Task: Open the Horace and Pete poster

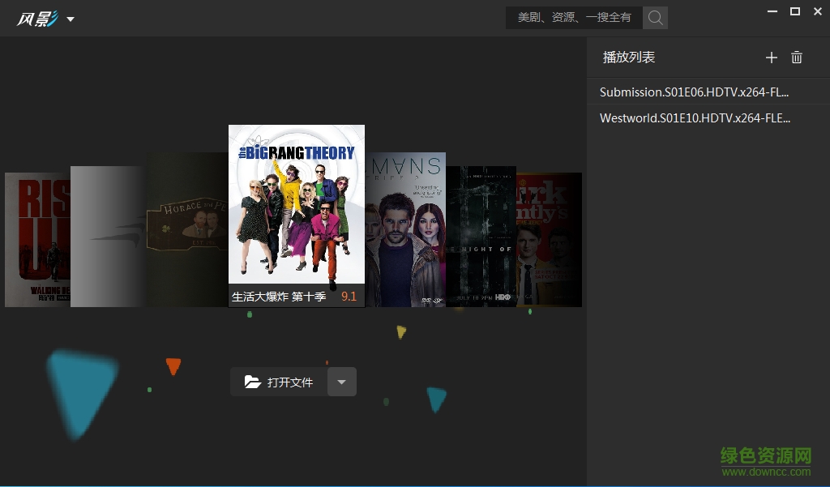Action: [x=187, y=230]
